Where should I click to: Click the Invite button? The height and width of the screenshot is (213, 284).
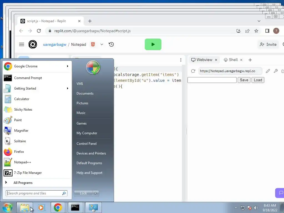[x=268, y=45]
